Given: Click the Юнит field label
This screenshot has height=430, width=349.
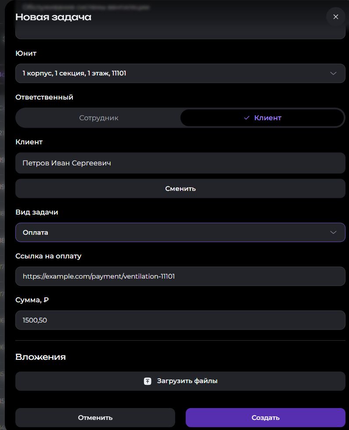Looking at the screenshot, I should click(26, 53).
